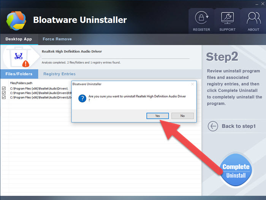Image resolution: width=266 pixels, height=200 pixels.
Task: Click the dialog's Bloatware Uninstaller title text
Action: point(87,84)
